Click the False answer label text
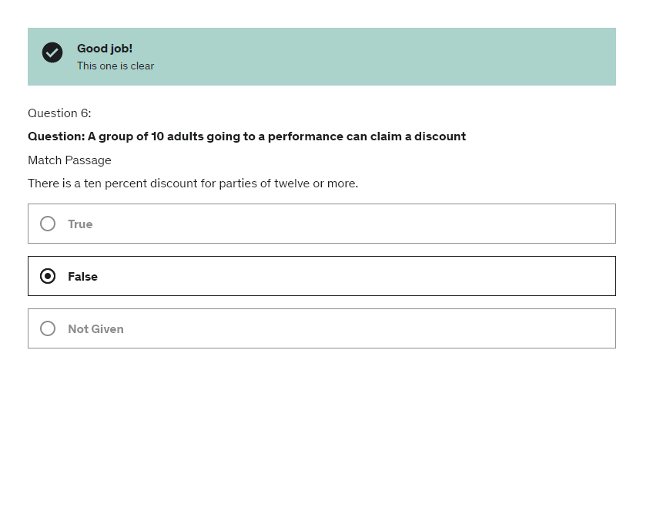This screenshot has width=663, height=505. pos(82,277)
